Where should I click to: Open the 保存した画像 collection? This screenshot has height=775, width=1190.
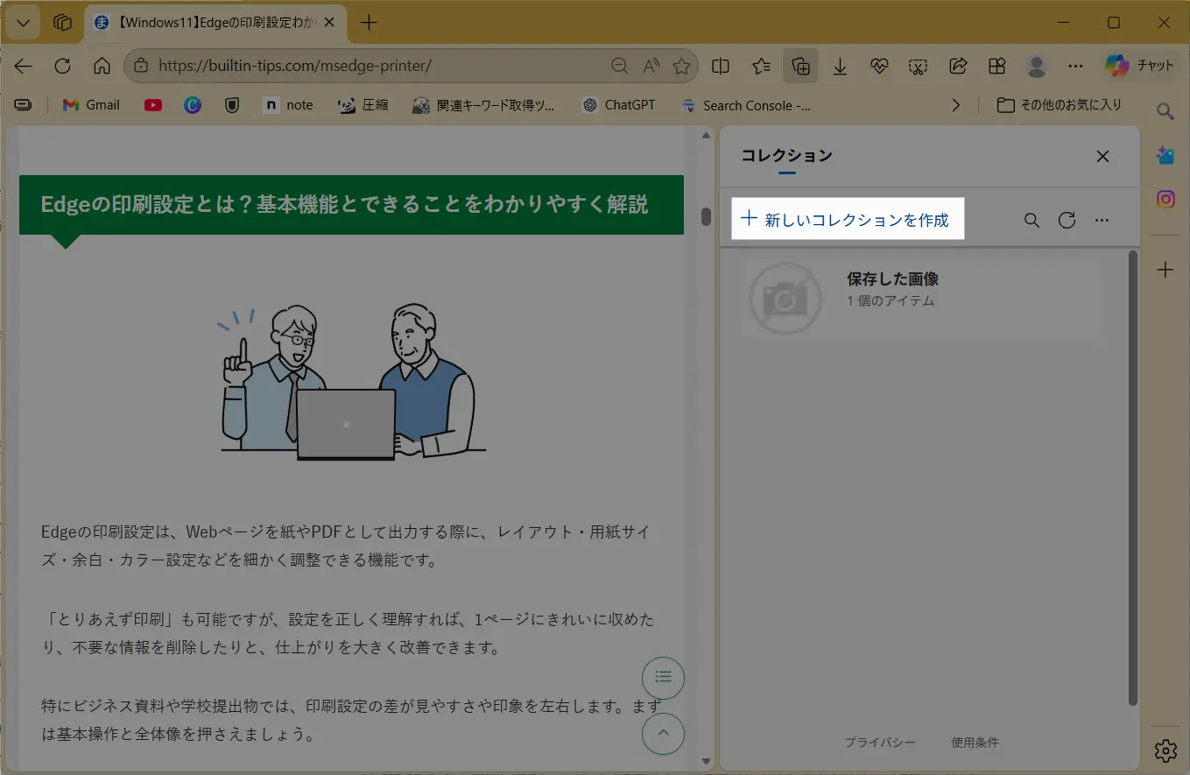click(919, 299)
